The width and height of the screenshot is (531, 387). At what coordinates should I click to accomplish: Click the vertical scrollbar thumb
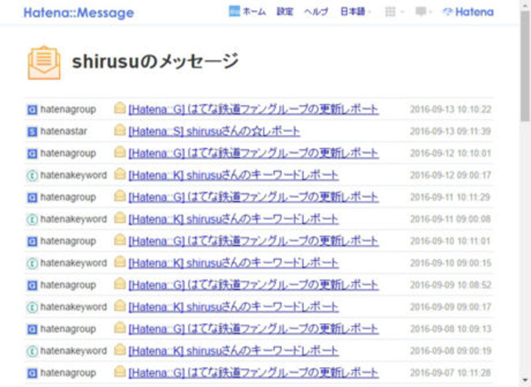tap(525, 66)
